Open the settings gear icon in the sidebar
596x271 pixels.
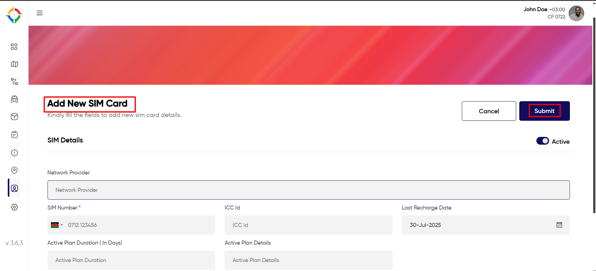coord(14,207)
